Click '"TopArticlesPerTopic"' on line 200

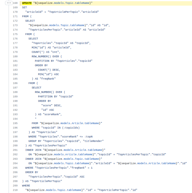(50, 145)
